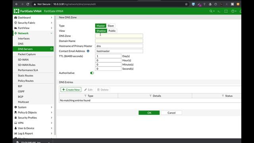Click the Status column filter icon
Screen dimensions: 254x143
(x=223, y=96)
